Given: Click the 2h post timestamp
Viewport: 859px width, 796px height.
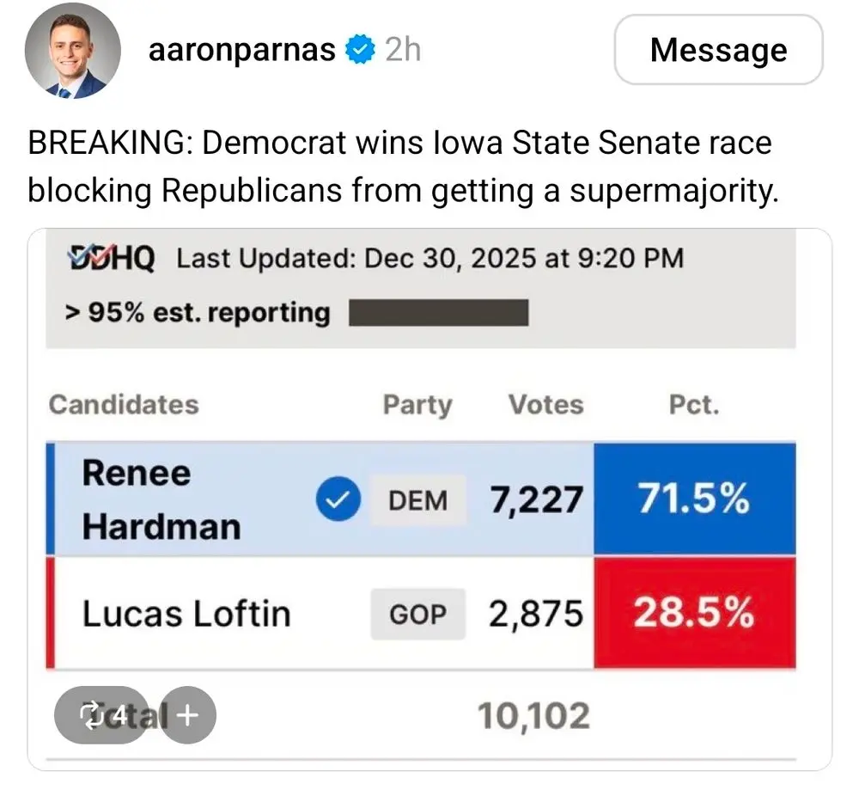Looking at the screenshot, I should [403, 51].
